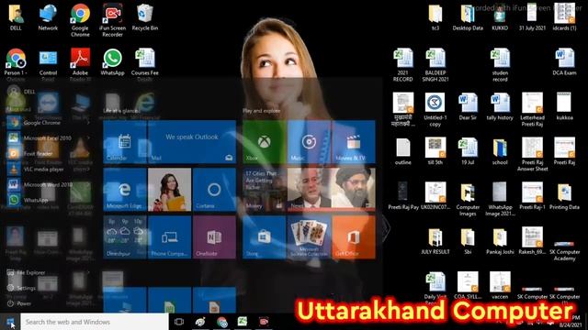Launch Microsoft Edge tile

pyautogui.click(x=125, y=190)
